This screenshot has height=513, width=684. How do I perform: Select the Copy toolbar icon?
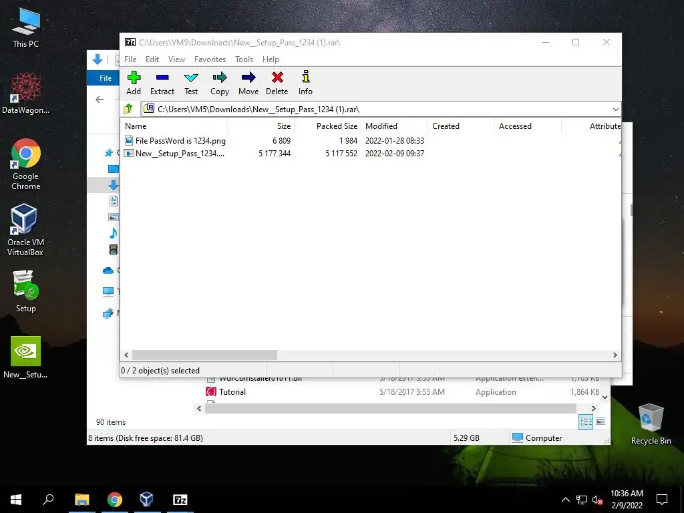(219, 83)
